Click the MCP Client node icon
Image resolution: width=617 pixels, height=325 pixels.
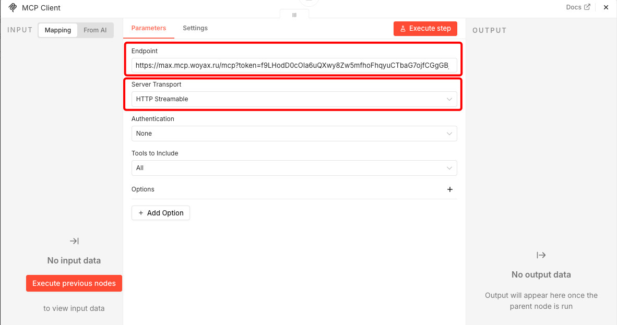tap(13, 8)
